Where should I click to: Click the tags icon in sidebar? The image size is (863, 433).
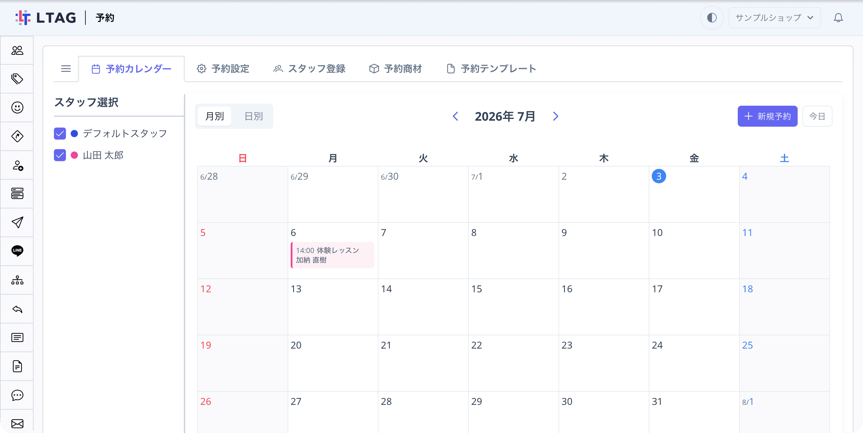click(17, 79)
